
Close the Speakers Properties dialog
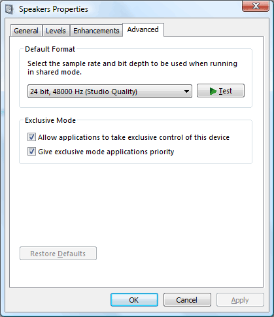[x=256, y=6]
